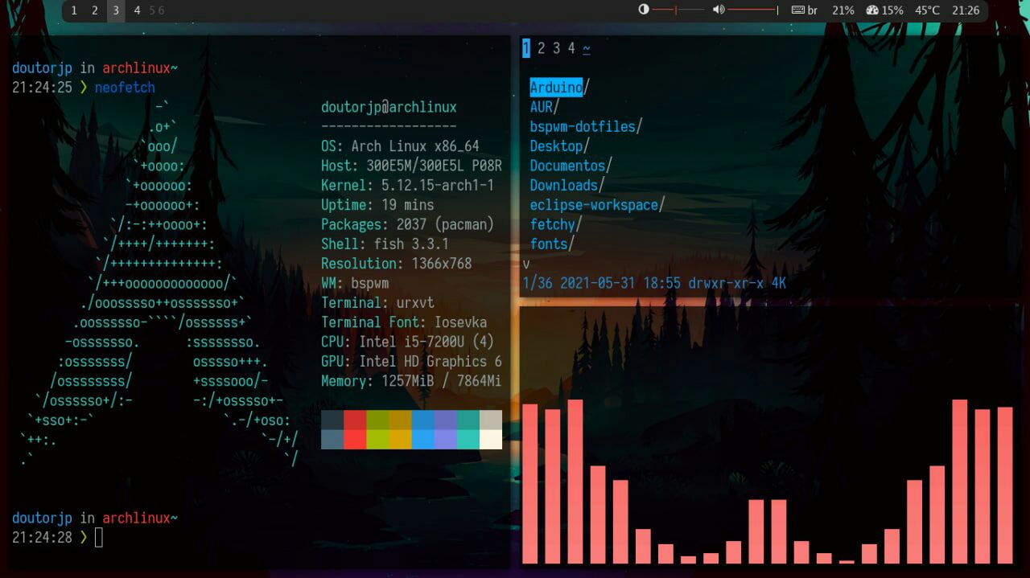Click the 15% CPU usage value
The image size is (1030, 578).
892,10
